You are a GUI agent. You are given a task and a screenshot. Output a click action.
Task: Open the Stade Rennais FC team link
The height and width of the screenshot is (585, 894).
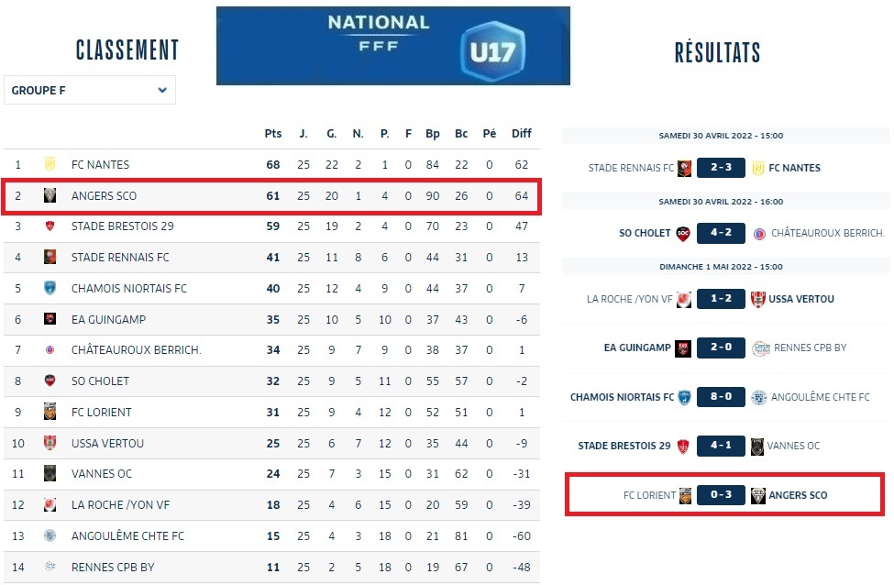(x=120, y=258)
